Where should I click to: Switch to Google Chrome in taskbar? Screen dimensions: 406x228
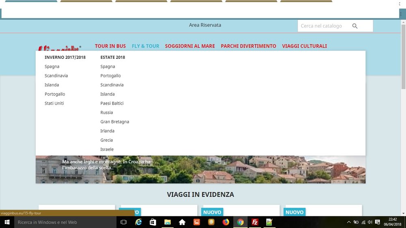pos(240,222)
